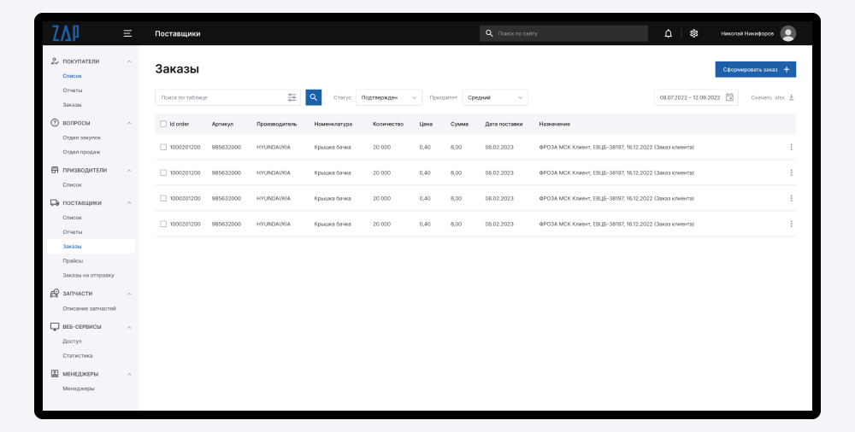Image resolution: width=855 pixels, height=432 pixels.
Task: Click the Артикул column header
Action: point(222,124)
